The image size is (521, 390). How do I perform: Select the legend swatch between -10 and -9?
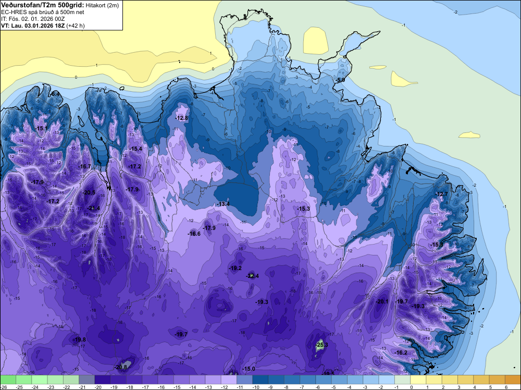point(260,380)
